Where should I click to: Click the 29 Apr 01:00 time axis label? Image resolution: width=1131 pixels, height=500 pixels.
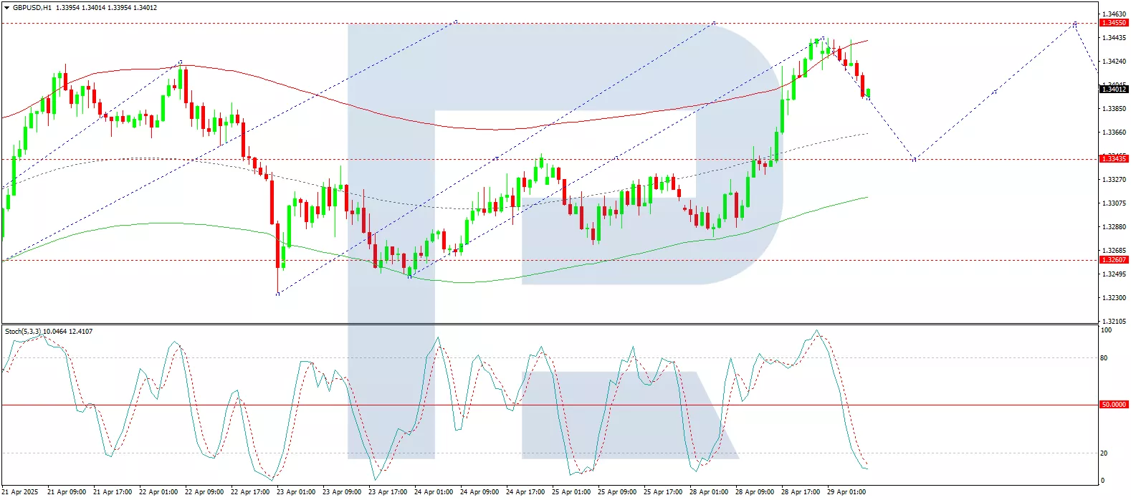(846, 492)
